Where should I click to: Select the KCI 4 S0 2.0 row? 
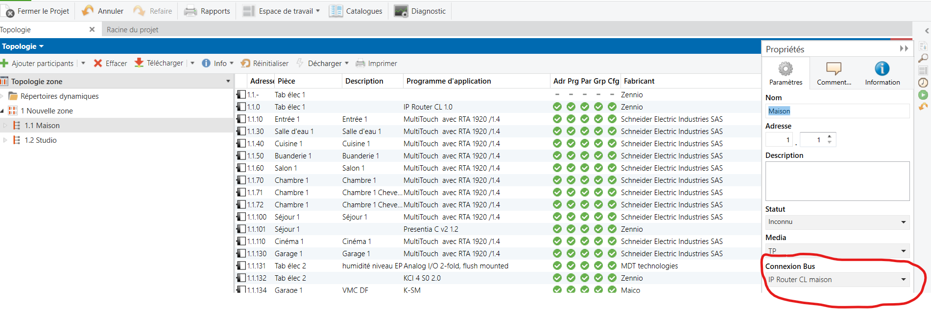point(498,278)
